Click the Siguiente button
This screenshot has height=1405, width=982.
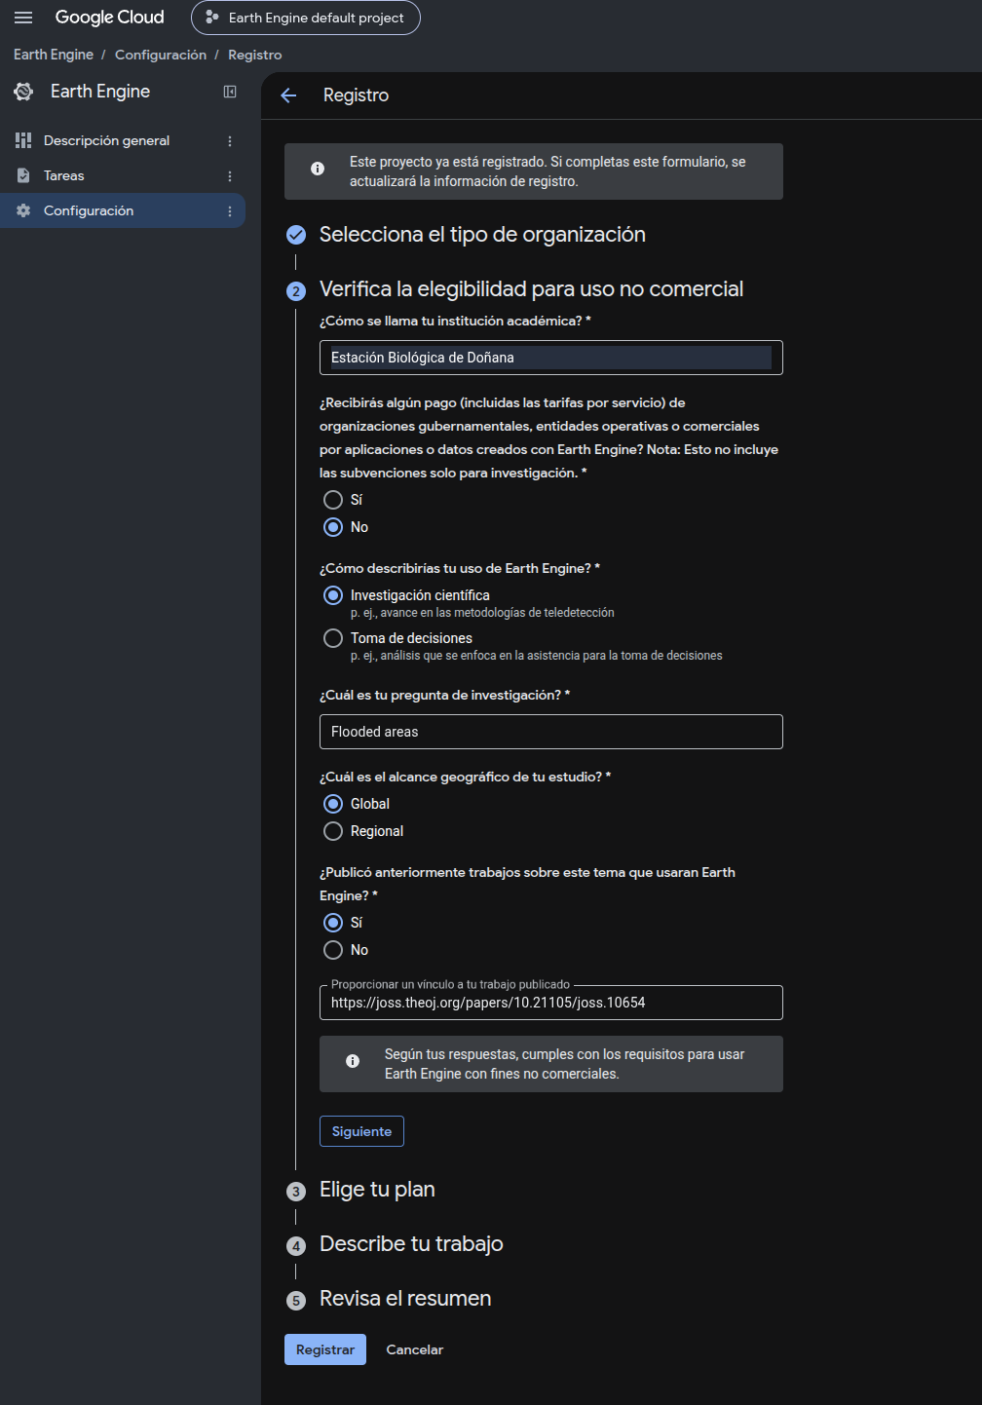pyautogui.click(x=361, y=1131)
